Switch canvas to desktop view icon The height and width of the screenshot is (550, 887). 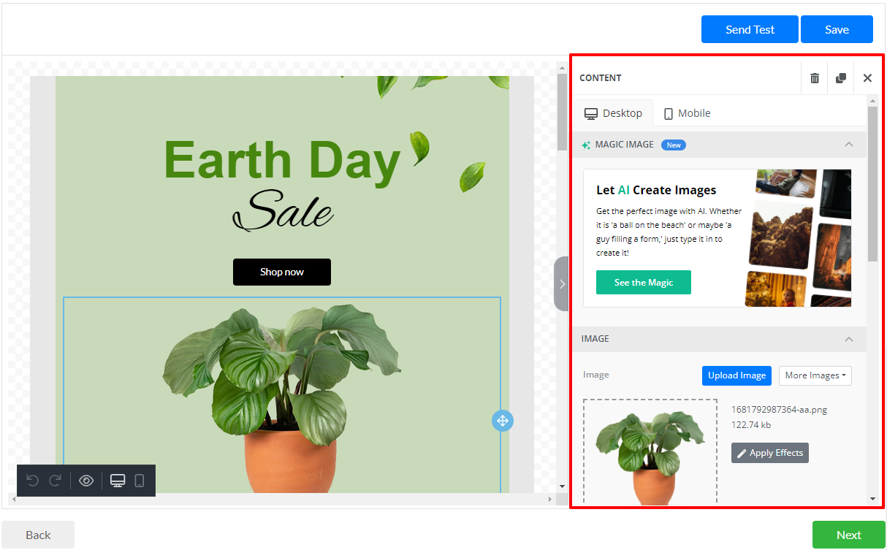pos(118,481)
